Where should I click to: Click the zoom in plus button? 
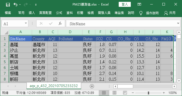[164, 93]
